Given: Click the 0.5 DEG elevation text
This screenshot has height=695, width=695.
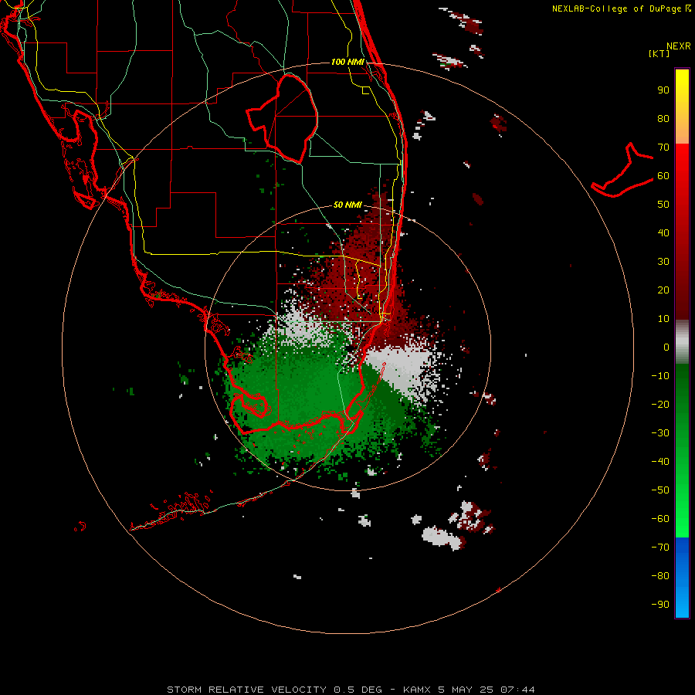Looking at the screenshot, I should (358, 690).
